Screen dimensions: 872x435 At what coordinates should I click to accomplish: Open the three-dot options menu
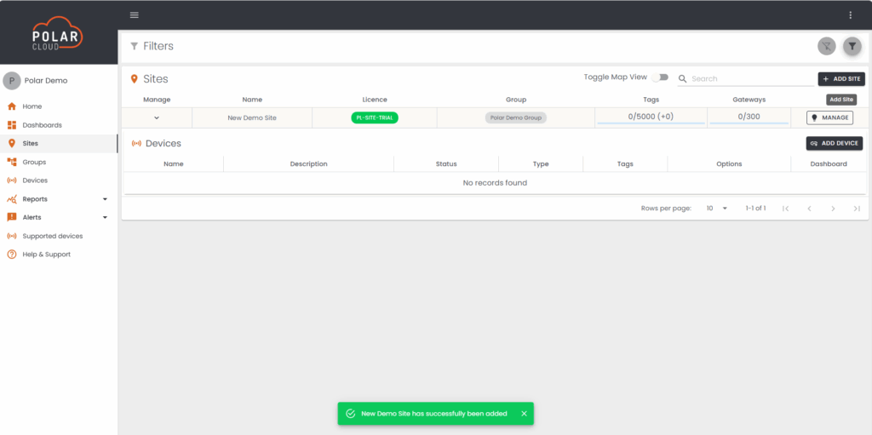point(850,15)
